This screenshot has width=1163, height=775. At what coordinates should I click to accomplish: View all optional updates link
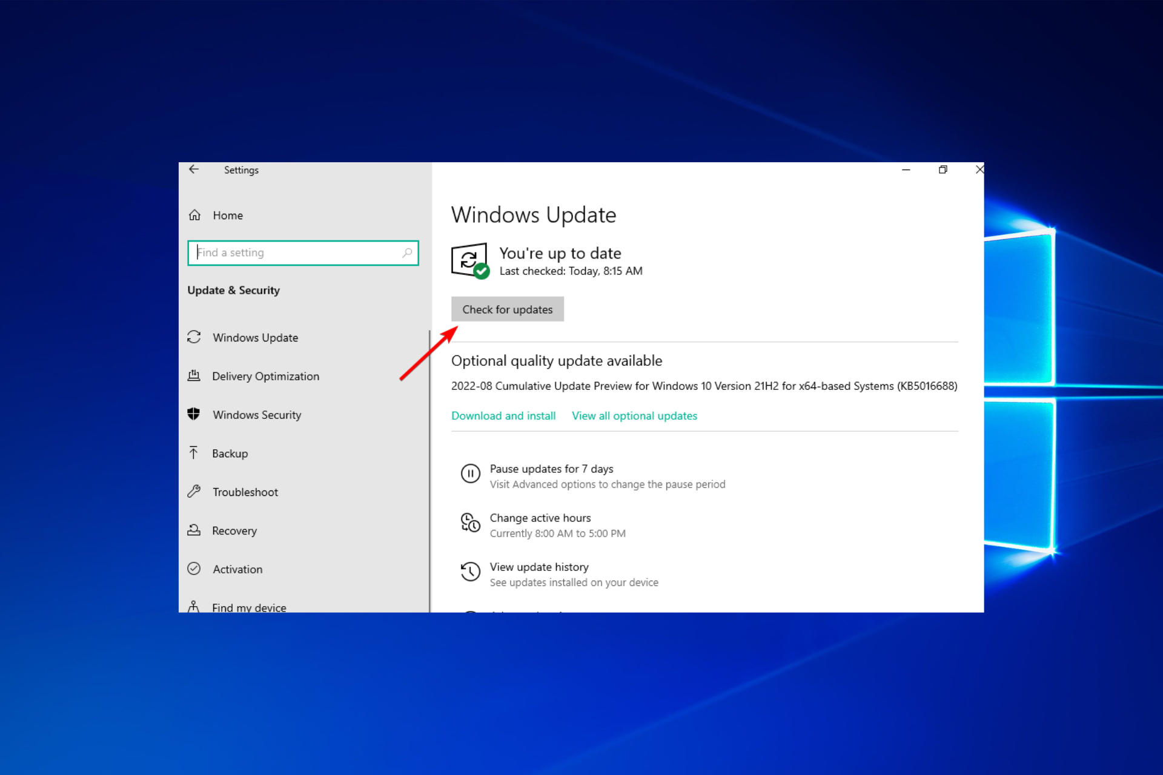point(635,415)
